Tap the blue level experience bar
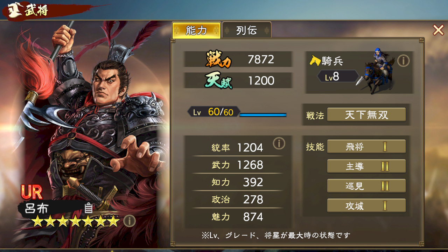Screen dimensions: 448x252 [x=263, y=115]
